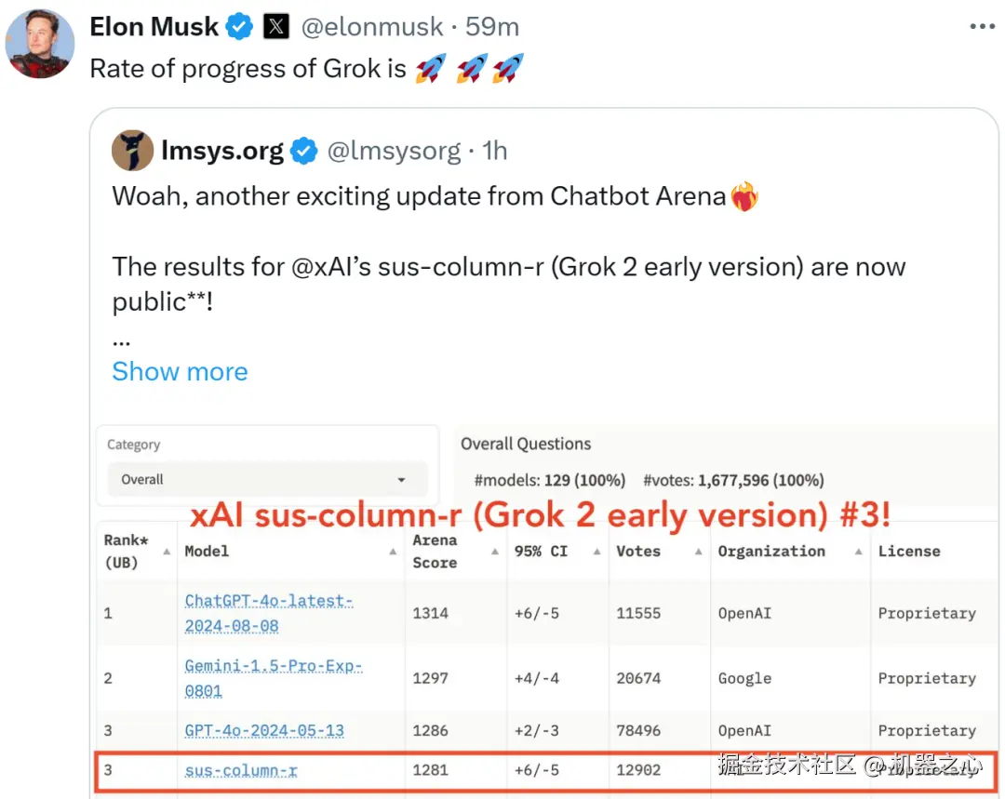Viewport: 1005px width, 799px height.
Task: Sort table by Rank column arrow
Action: (167, 552)
